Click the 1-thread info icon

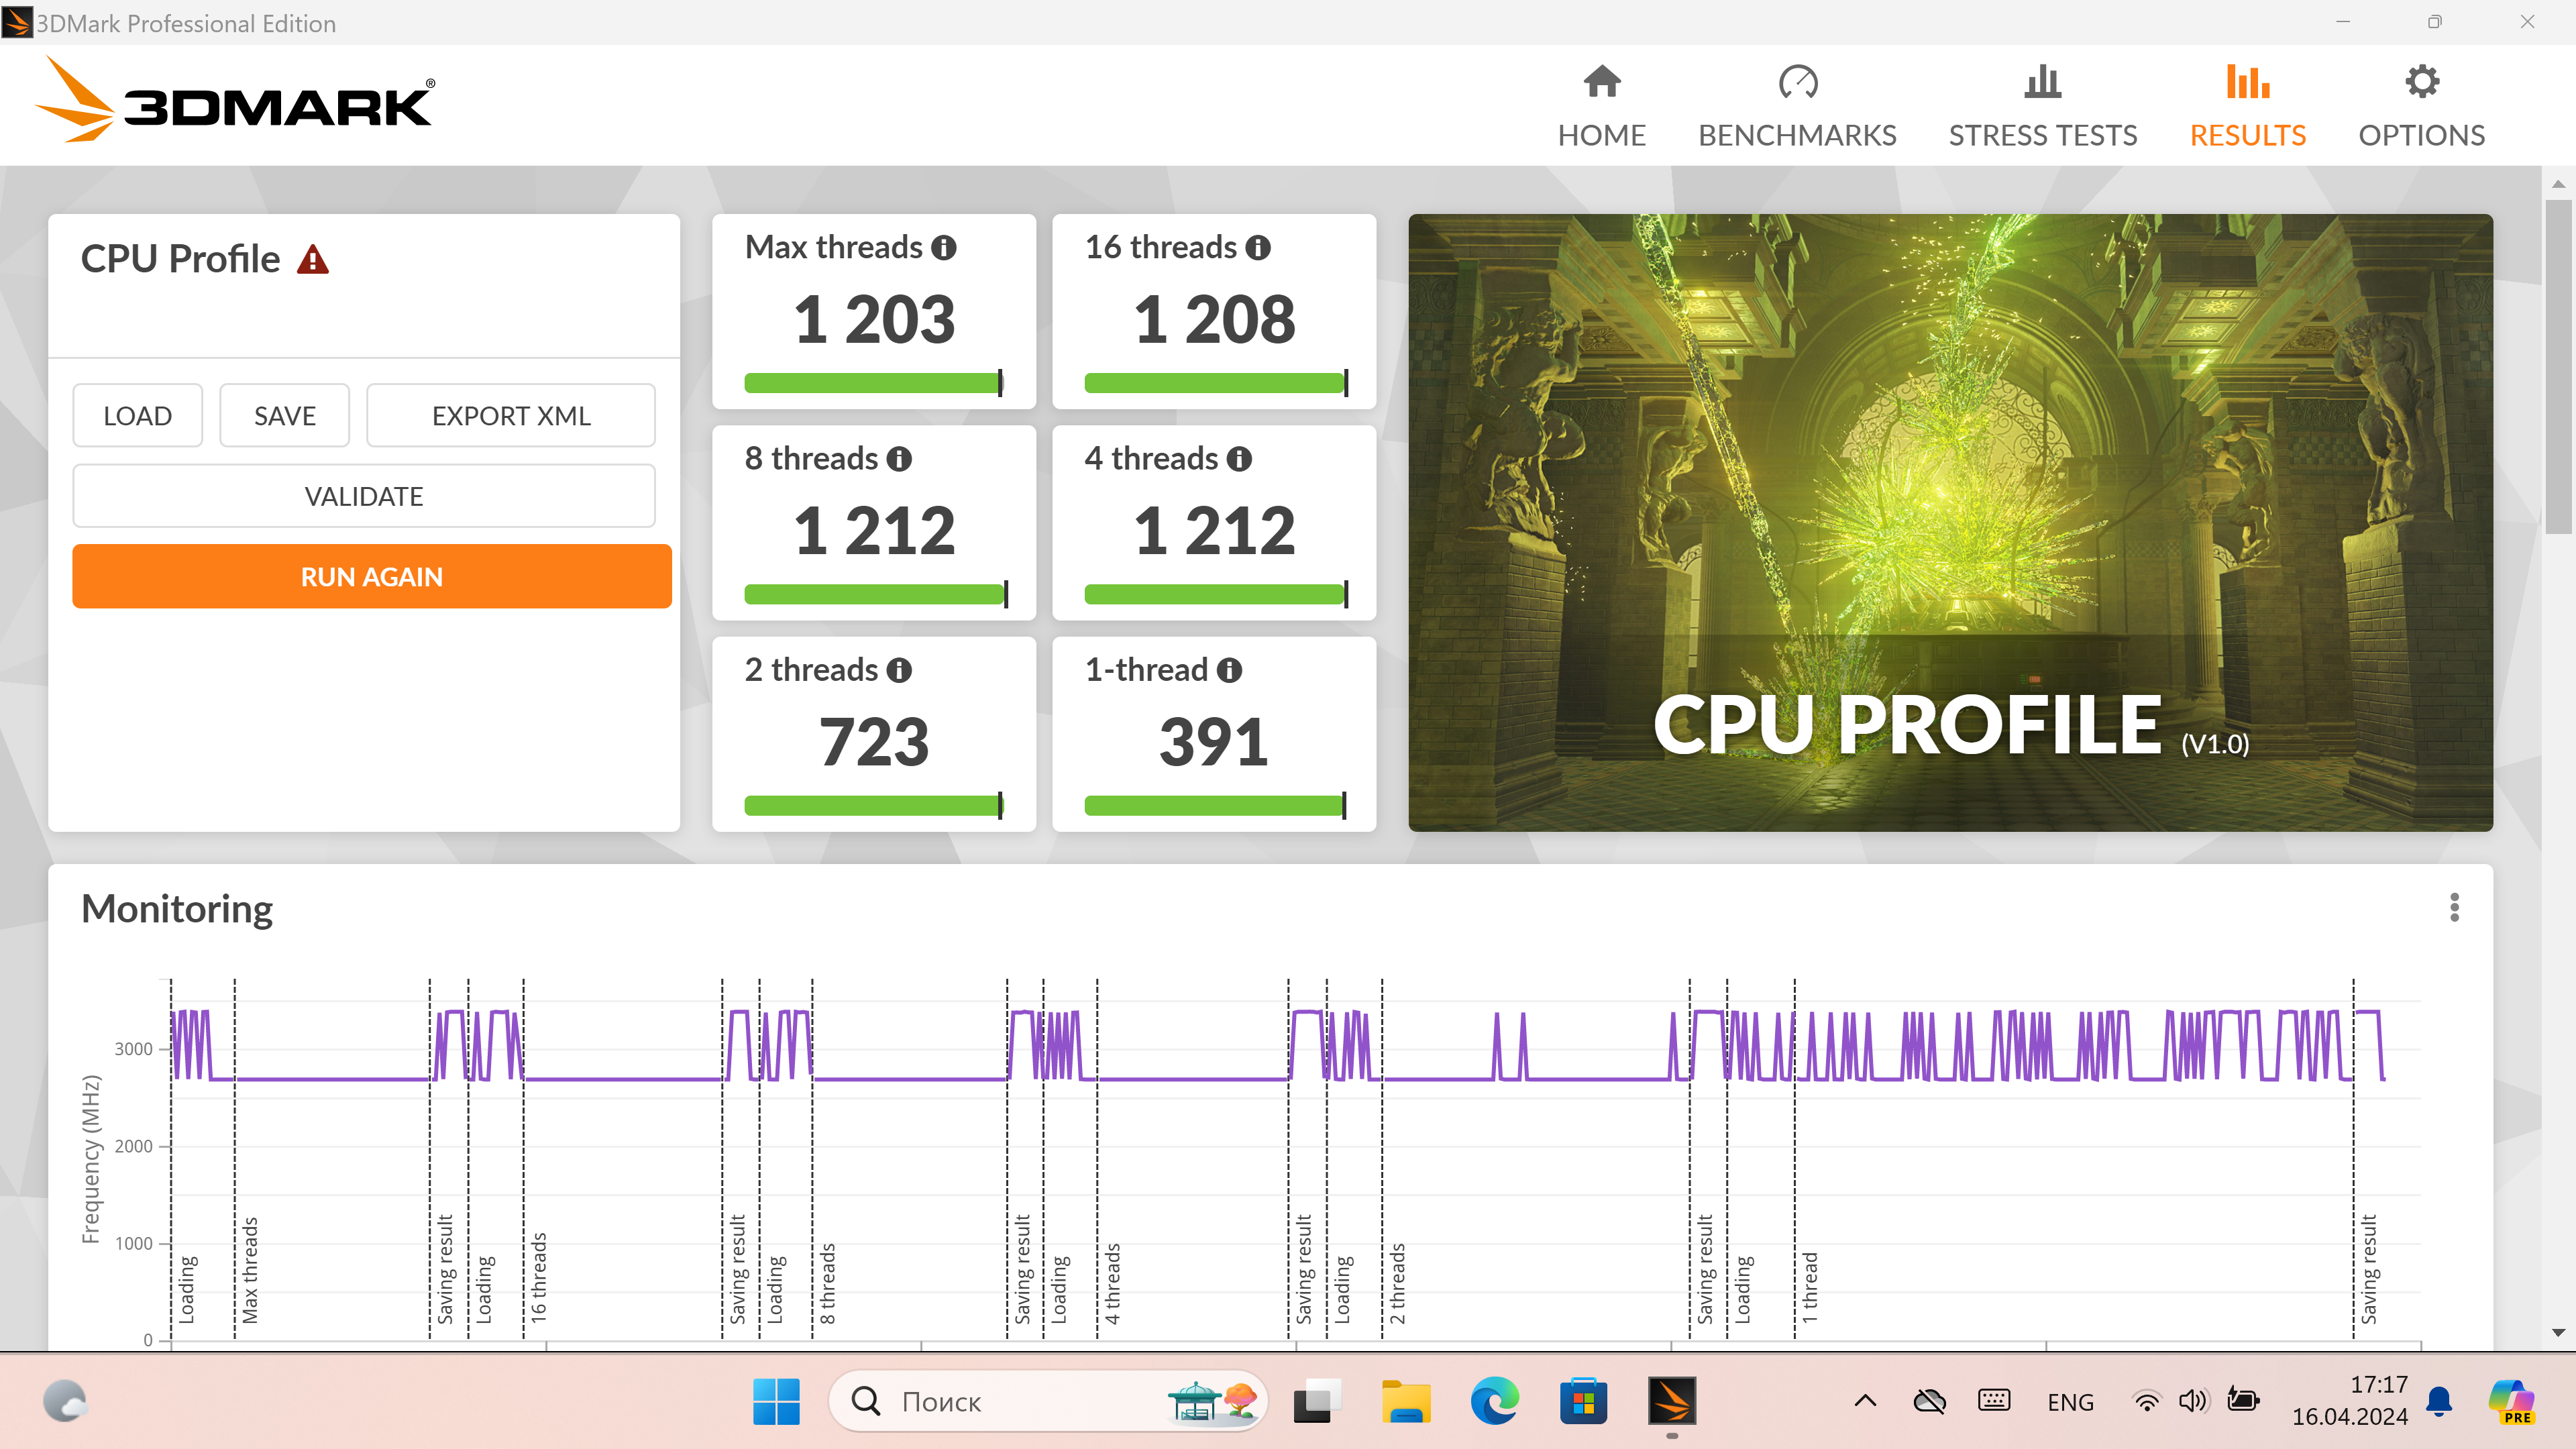point(1229,670)
